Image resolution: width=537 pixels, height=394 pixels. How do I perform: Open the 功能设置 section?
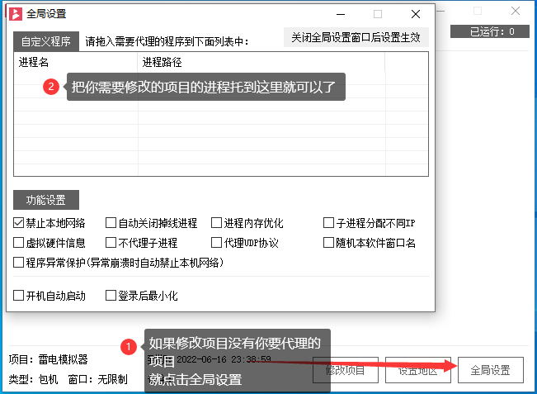coord(46,200)
